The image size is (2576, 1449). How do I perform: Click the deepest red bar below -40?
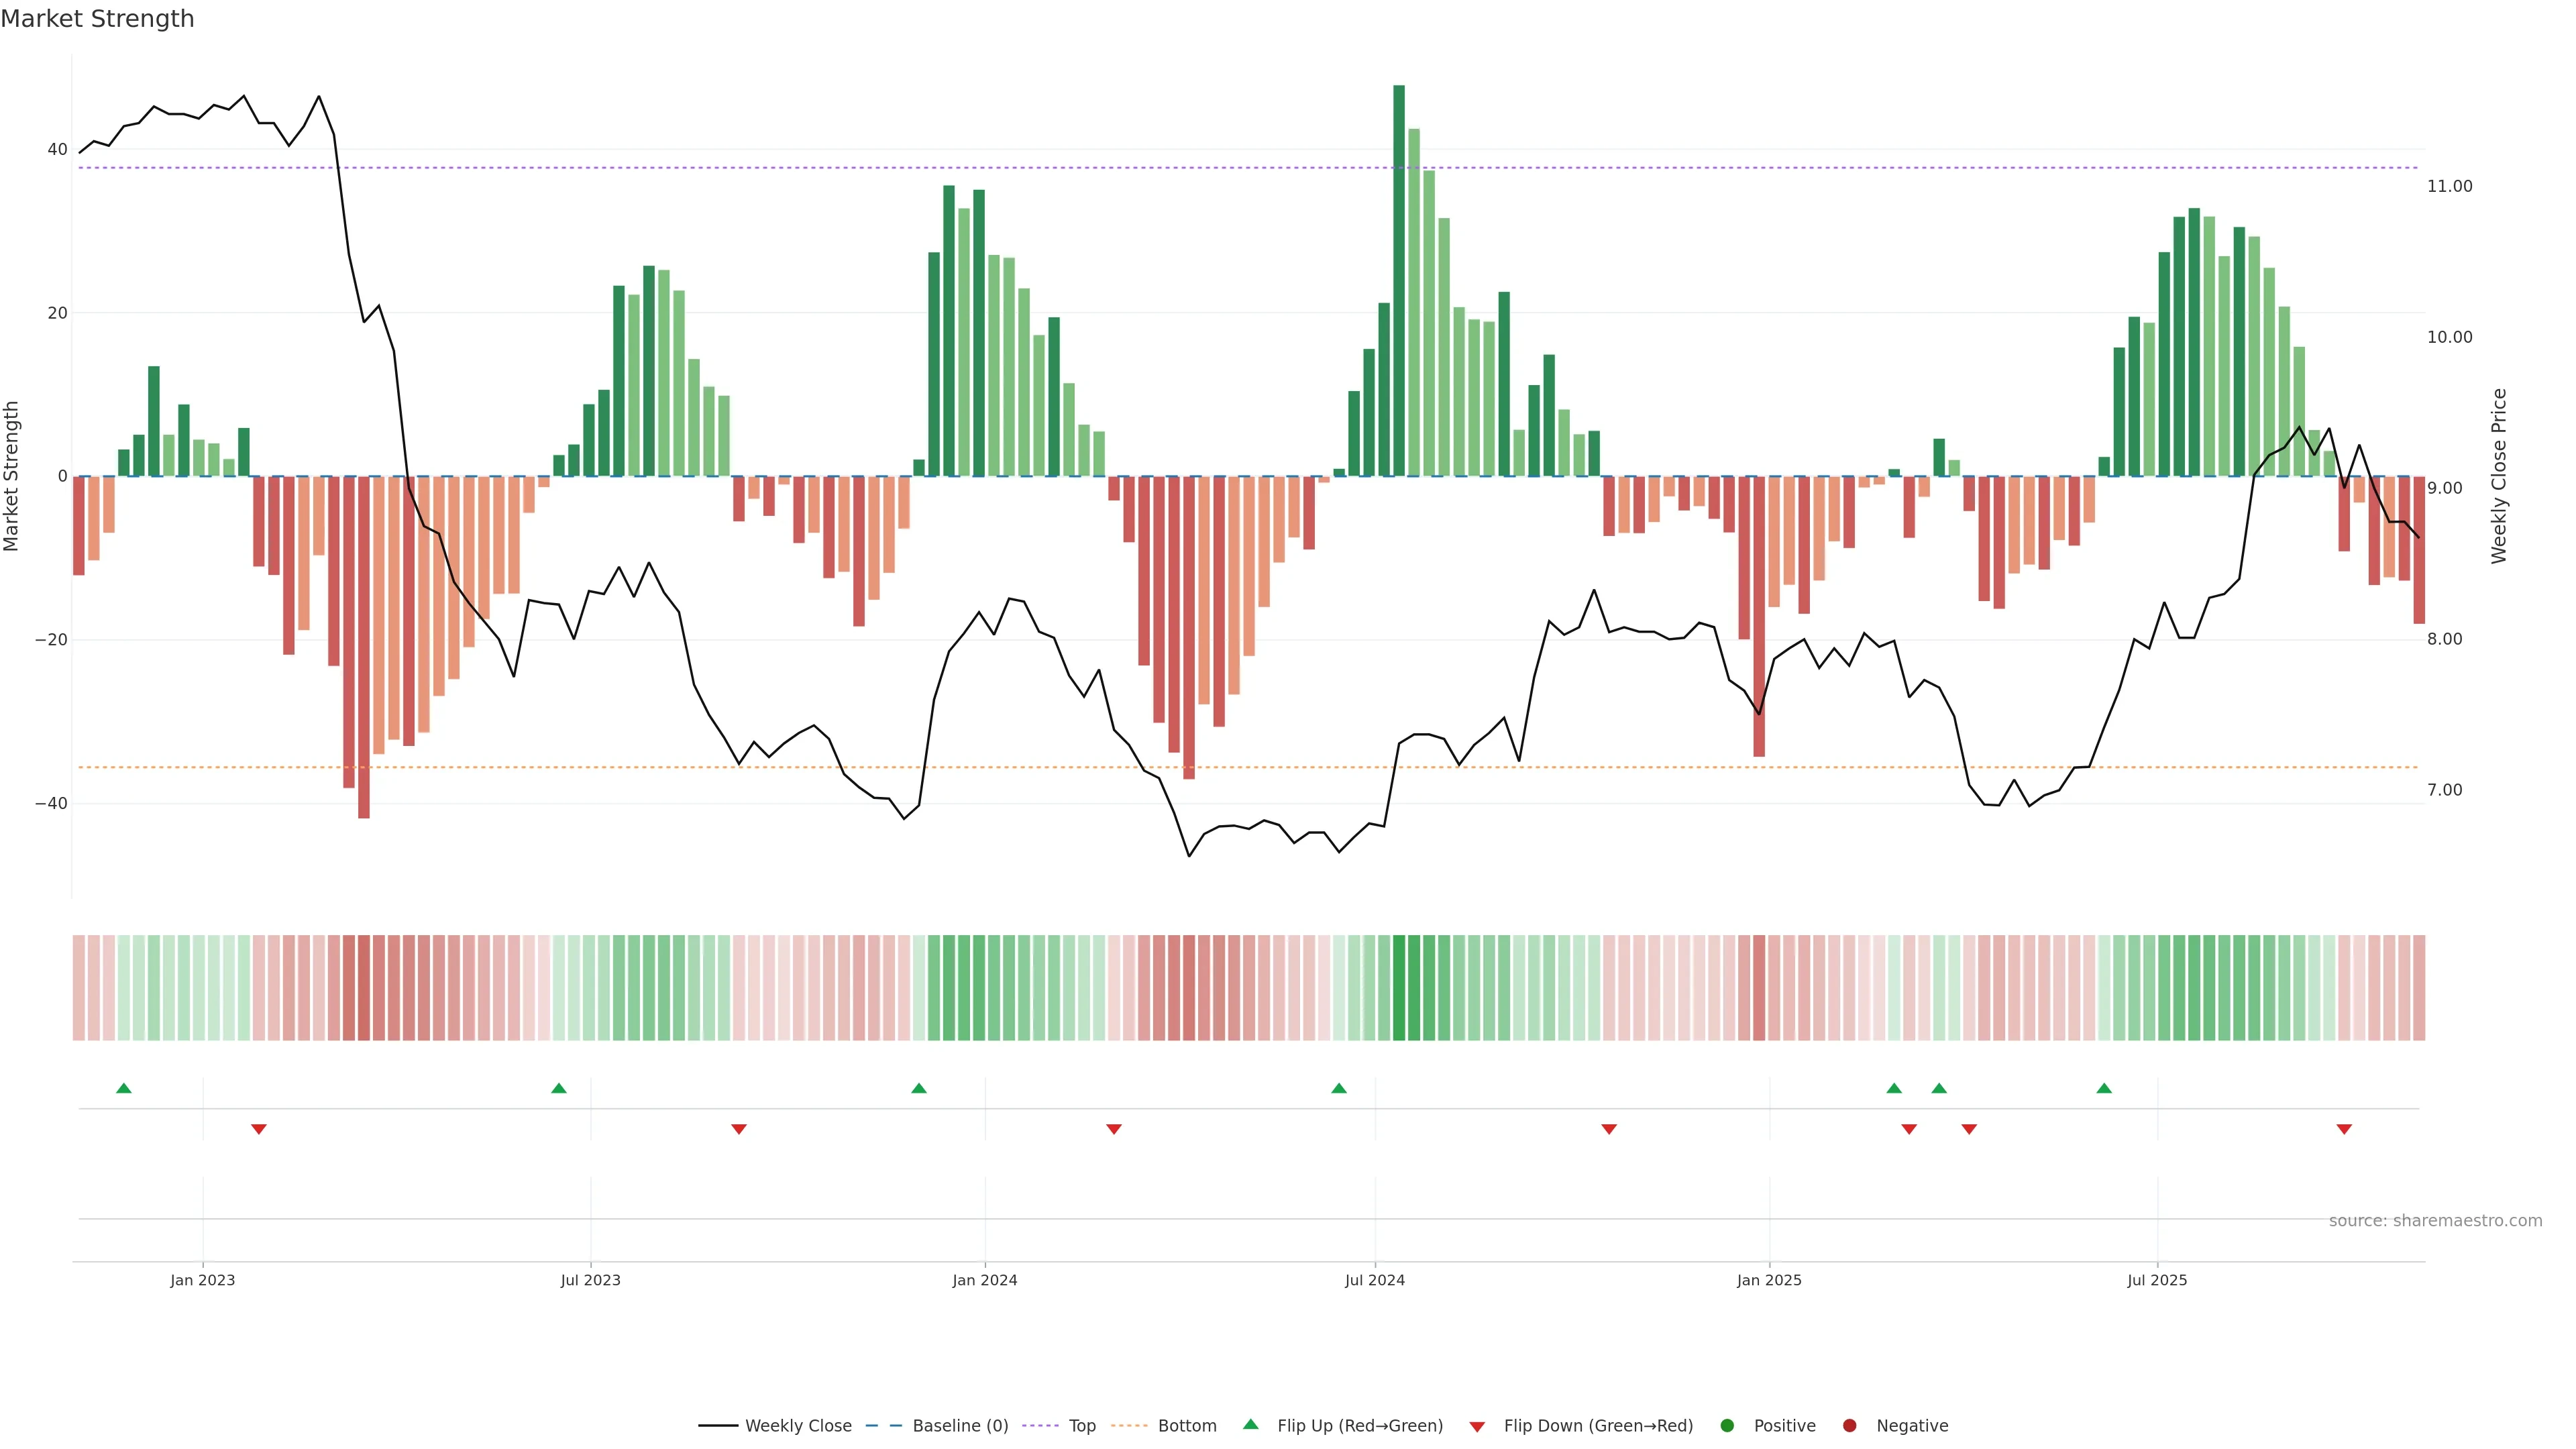tap(364, 650)
